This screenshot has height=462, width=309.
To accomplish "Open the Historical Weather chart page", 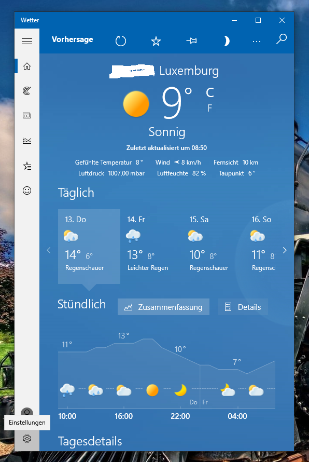I will pyautogui.click(x=27, y=141).
